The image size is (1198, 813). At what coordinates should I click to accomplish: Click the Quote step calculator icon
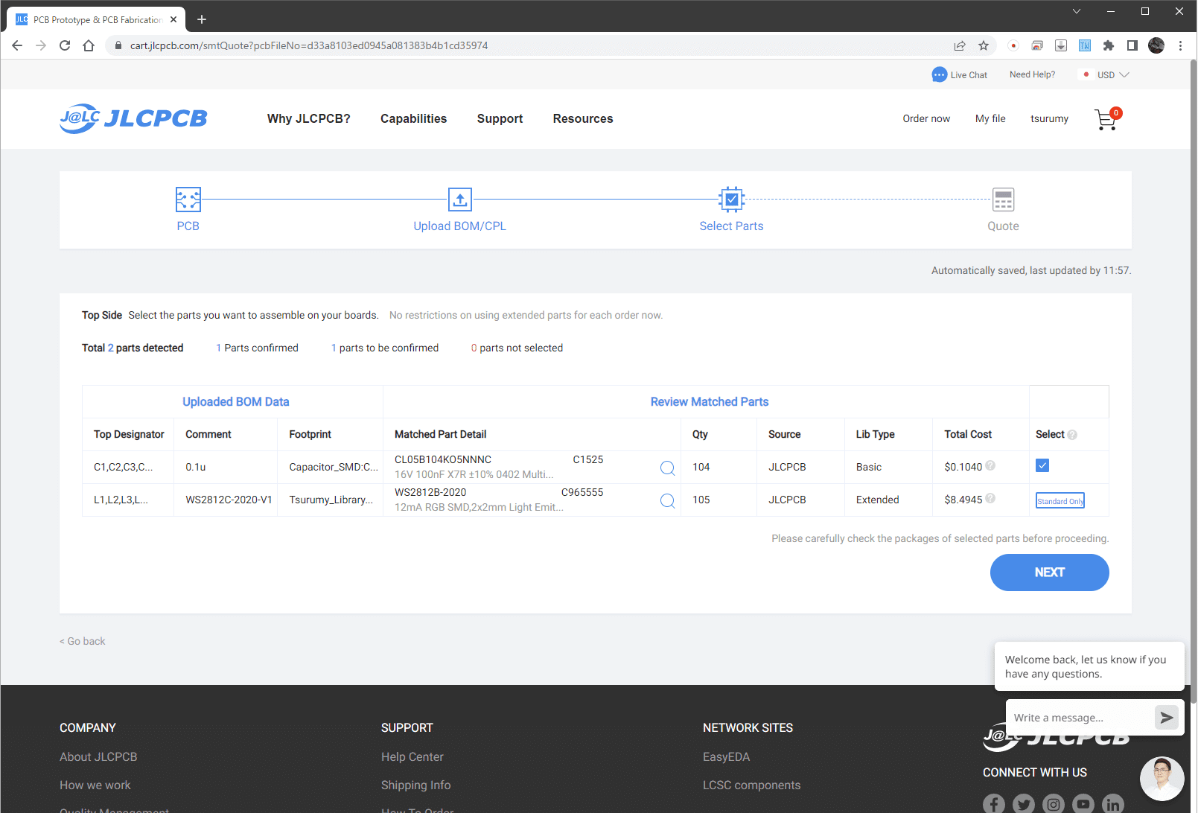1003,200
